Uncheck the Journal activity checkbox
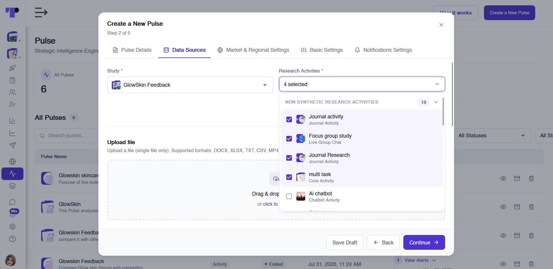This screenshot has height=269, width=553. (x=289, y=120)
